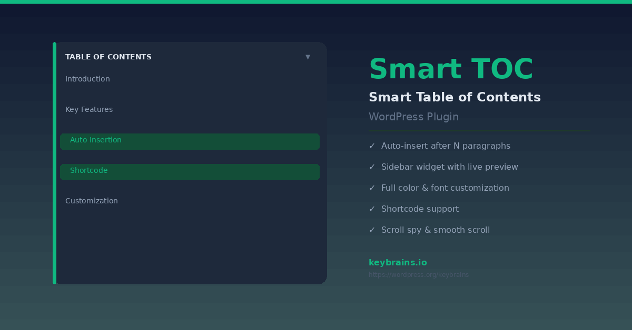Click the checkmark beside Scroll spy
This screenshot has width=632, height=330.
point(372,230)
